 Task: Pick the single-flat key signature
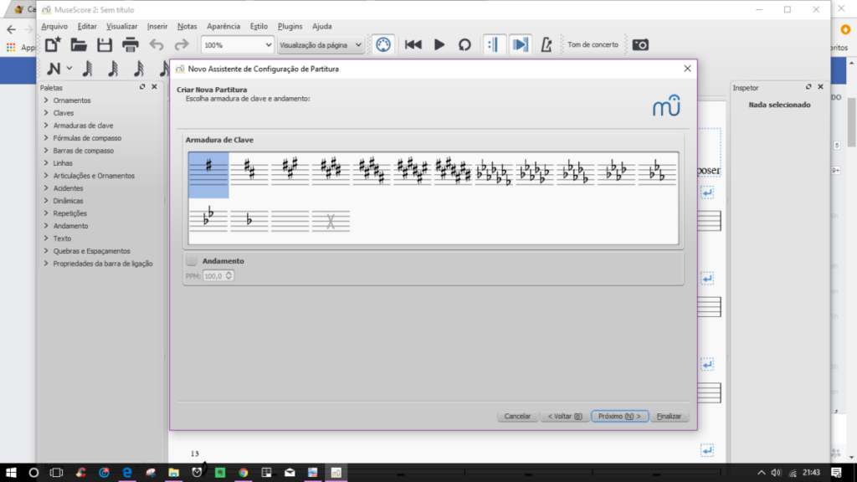pos(249,220)
